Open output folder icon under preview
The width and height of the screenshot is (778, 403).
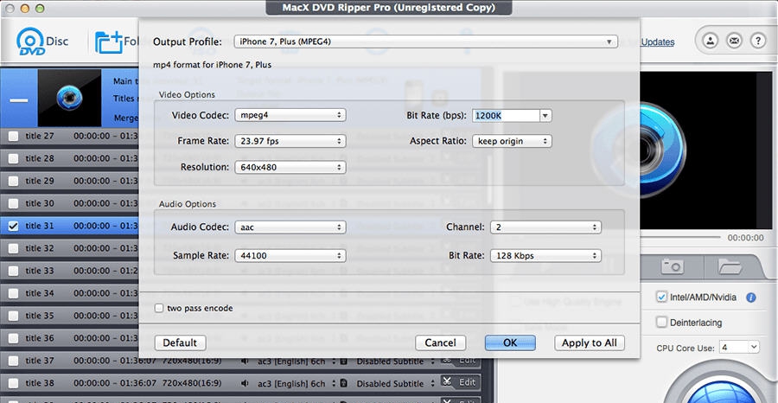(x=730, y=266)
